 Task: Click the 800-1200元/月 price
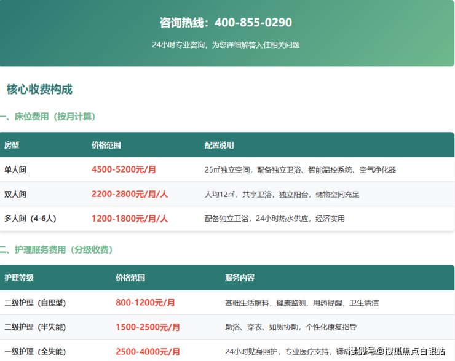(145, 303)
